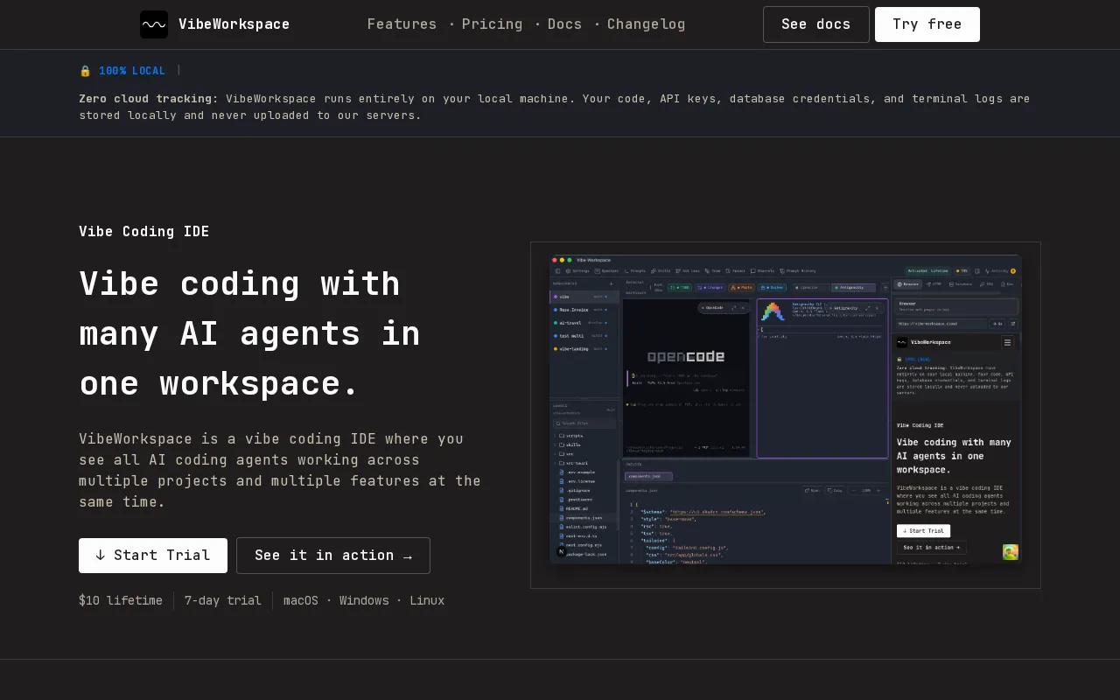
Task: View the Changelog nav link
Action: coord(646,24)
